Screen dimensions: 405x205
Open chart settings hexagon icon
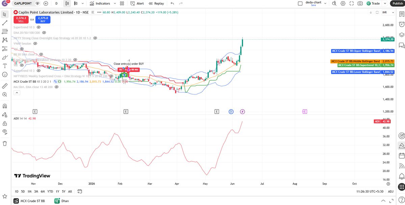[343, 3]
